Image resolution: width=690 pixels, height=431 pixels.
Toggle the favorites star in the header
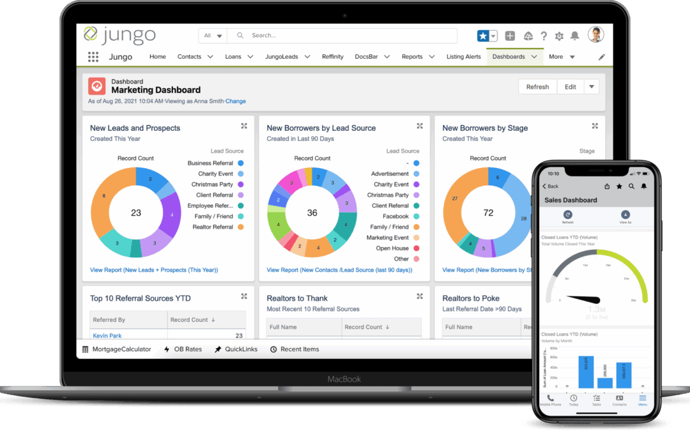click(484, 36)
